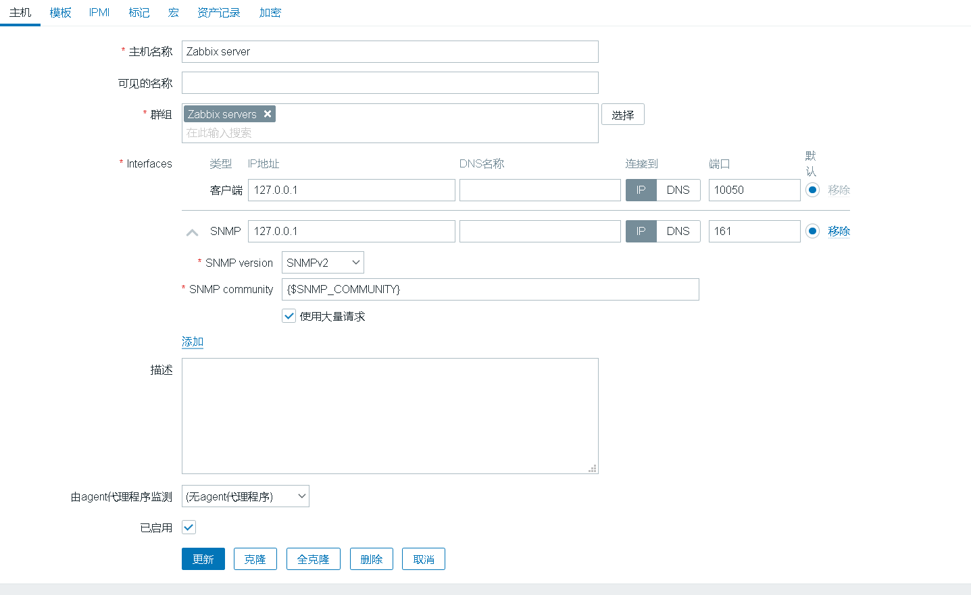Select the default radio for SNMP interface

click(813, 231)
